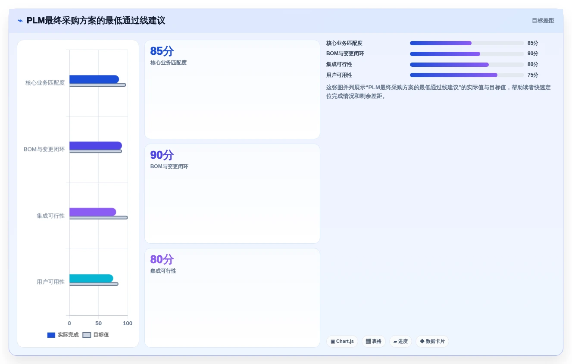572x364 pixels.
Task: Toggle 实际完成 legend blue swatch
Action: pos(51,335)
